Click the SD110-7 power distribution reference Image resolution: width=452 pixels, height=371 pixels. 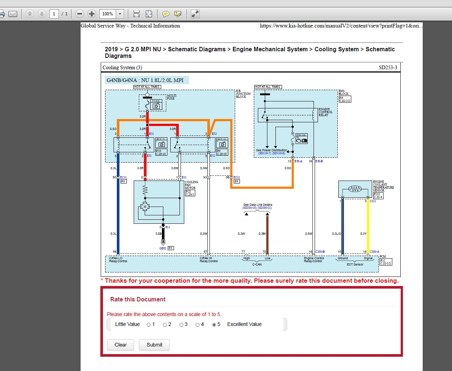click(265, 153)
